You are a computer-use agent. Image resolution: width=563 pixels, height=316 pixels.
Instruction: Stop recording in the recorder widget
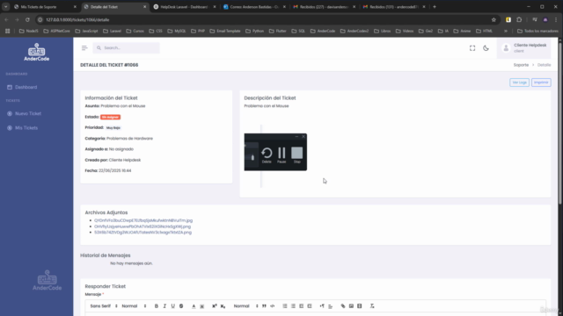pyautogui.click(x=297, y=155)
